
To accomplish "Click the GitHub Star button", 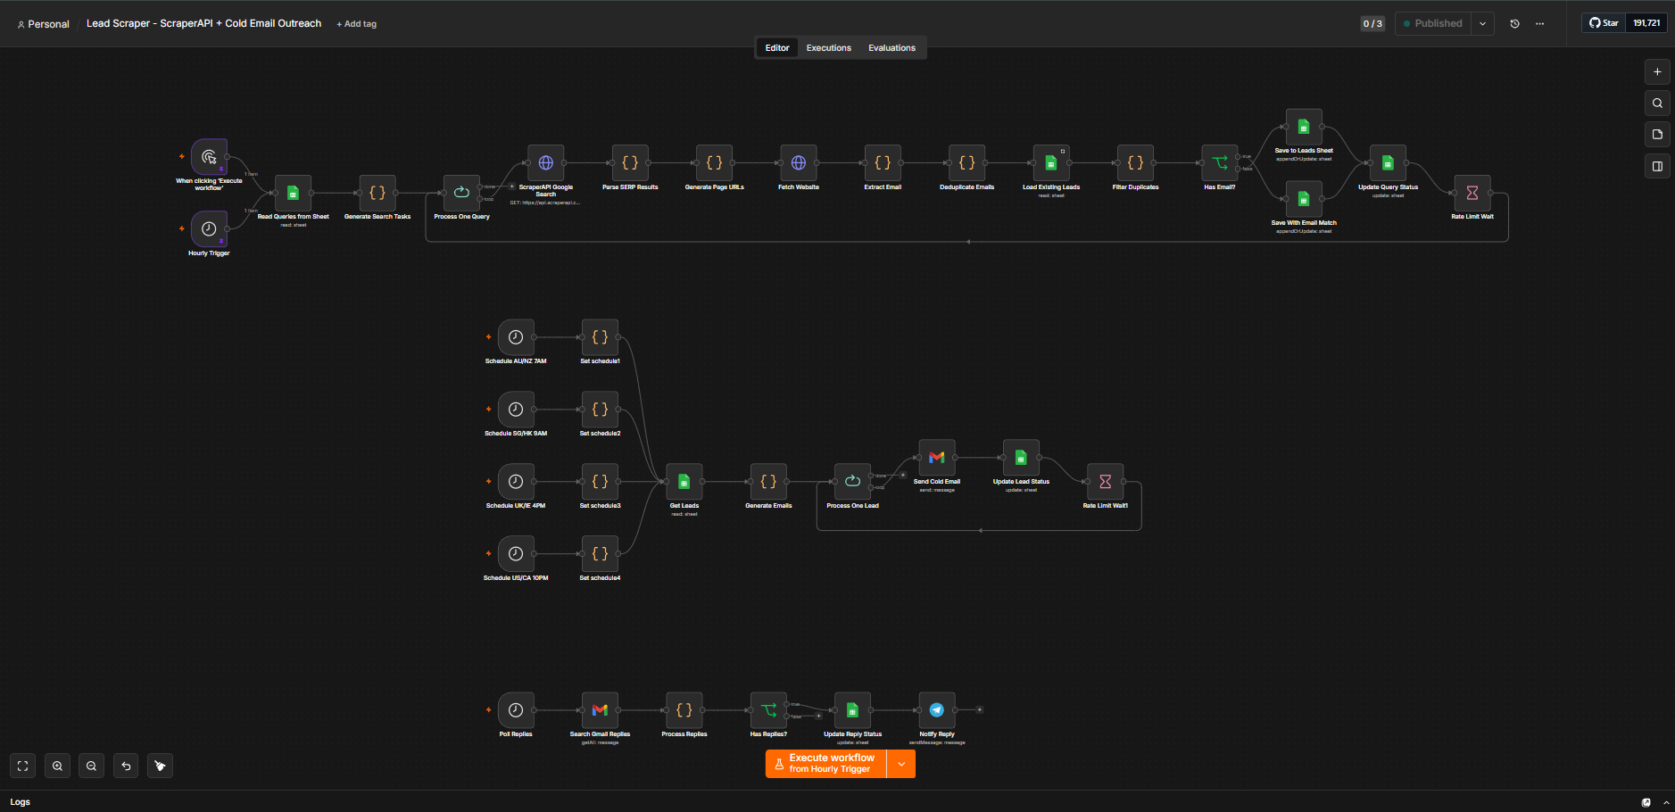I will point(1604,23).
